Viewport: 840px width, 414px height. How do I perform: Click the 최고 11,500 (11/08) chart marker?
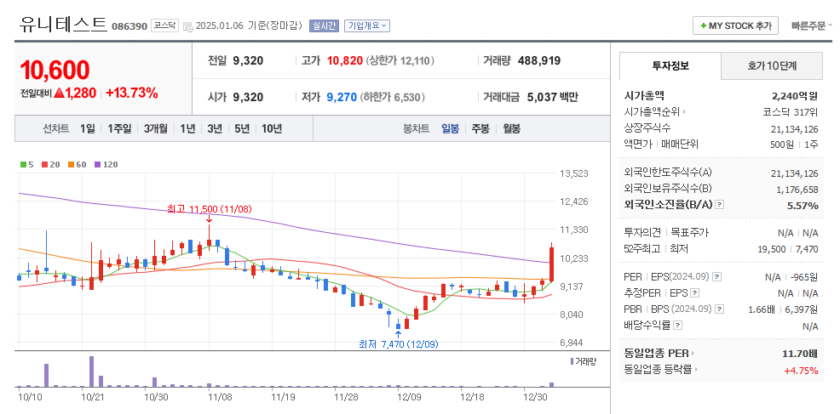click(209, 208)
